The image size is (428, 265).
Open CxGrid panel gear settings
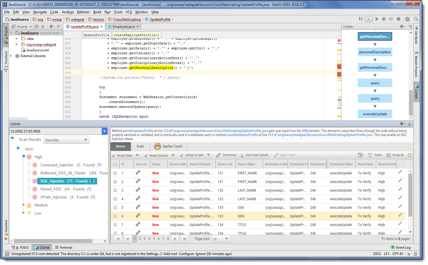tap(403, 124)
